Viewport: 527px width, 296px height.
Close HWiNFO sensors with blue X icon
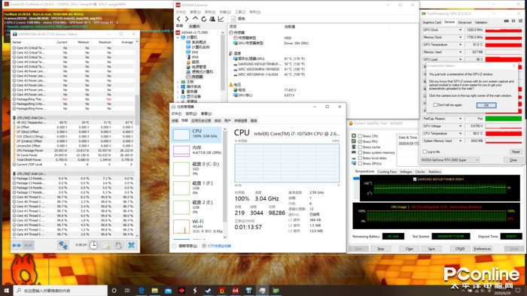pos(132,246)
